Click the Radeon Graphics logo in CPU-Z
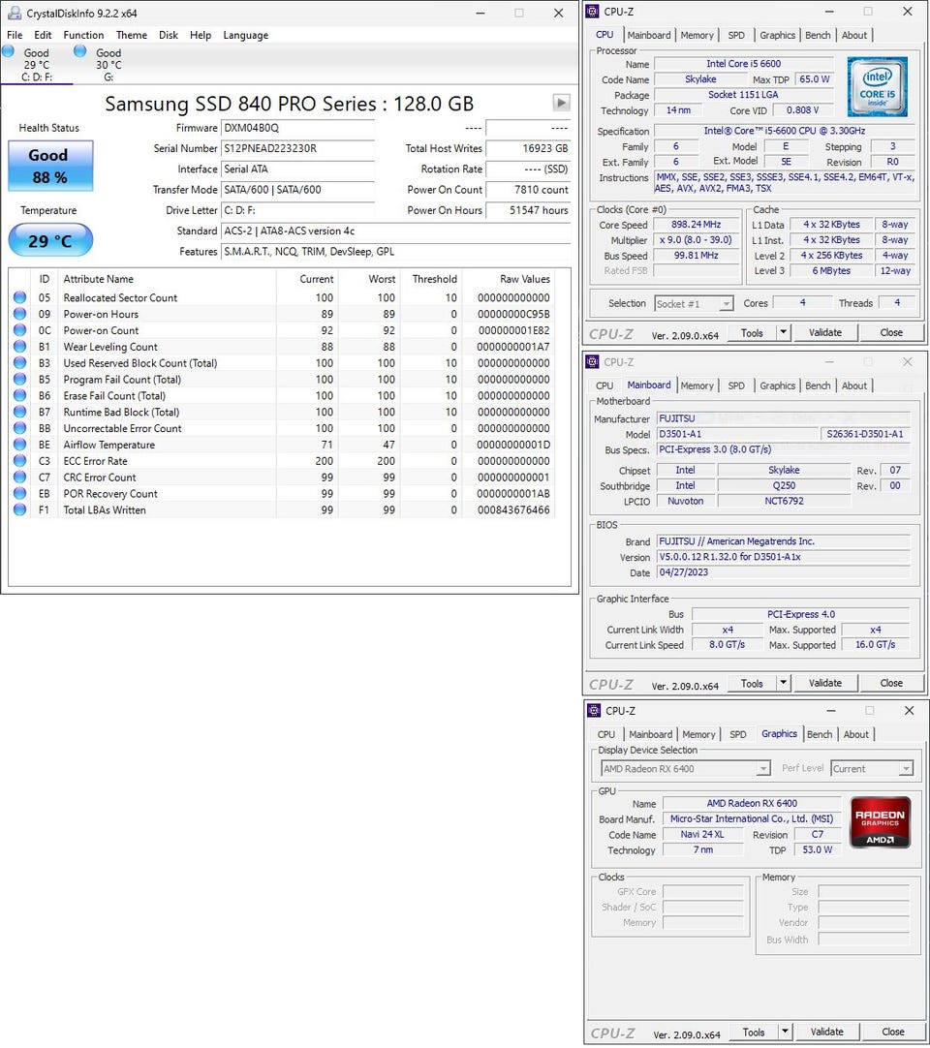 click(880, 822)
